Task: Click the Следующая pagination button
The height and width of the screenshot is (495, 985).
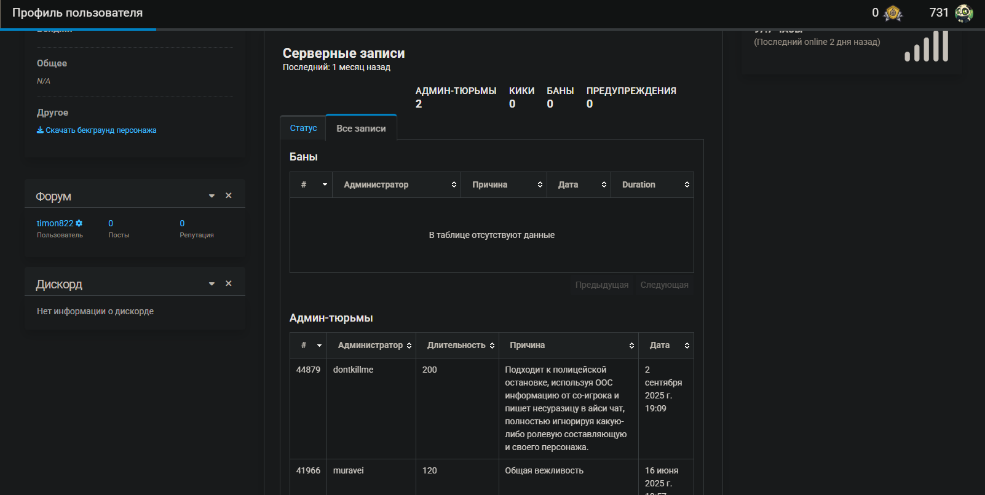Action: click(x=664, y=285)
